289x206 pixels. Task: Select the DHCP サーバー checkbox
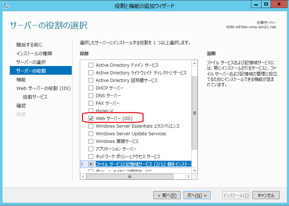pos(91,88)
